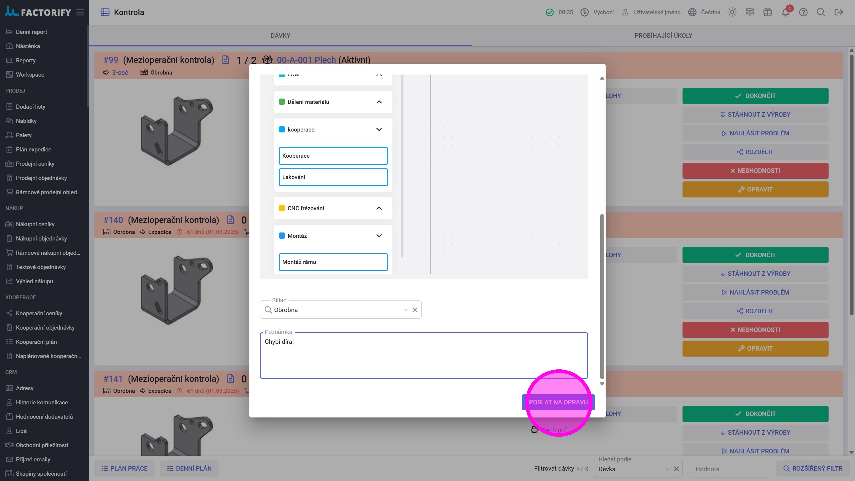Image resolution: width=855 pixels, height=481 pixels.
Task: Click the notification bell icon
Action: [785, 12]
